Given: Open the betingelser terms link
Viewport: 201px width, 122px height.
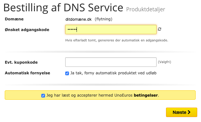Looking at the screenshot, I should point(146,95).
